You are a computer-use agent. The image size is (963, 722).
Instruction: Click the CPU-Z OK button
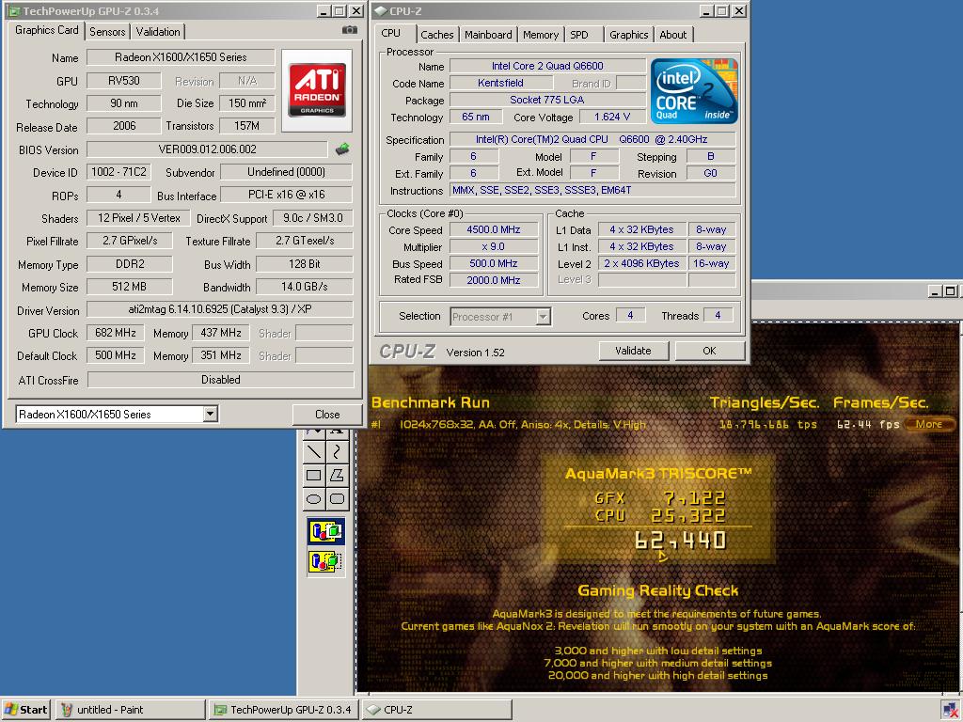pos(709,351)
